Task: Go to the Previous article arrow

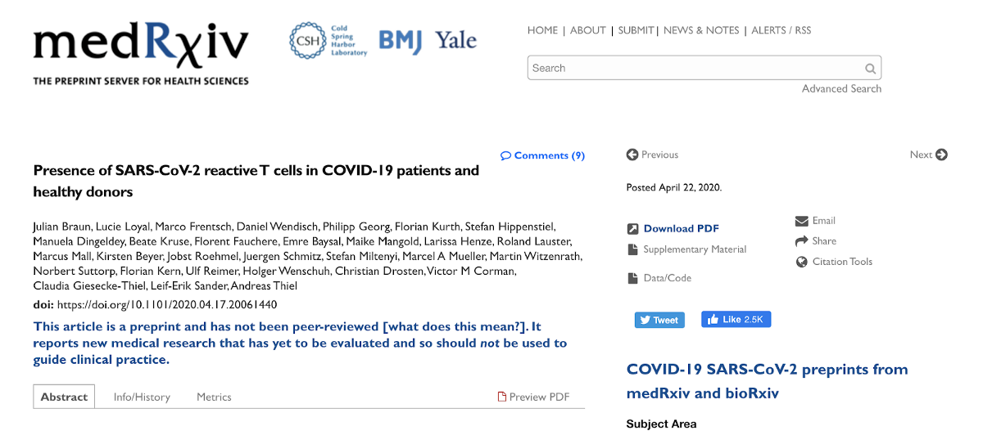Action: point(632,155)
